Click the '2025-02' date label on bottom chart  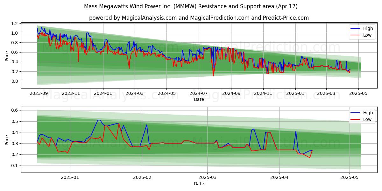[142, 178]
